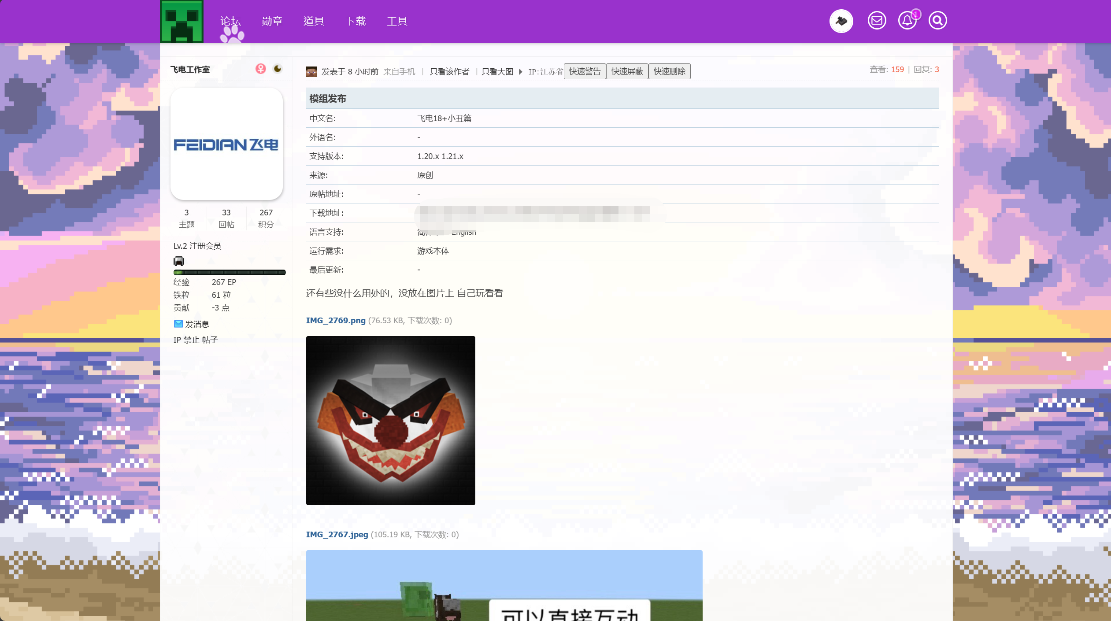Expand the arrow after 只看大图
This screenshot has height=621, width=1111.
pos(520,72)
